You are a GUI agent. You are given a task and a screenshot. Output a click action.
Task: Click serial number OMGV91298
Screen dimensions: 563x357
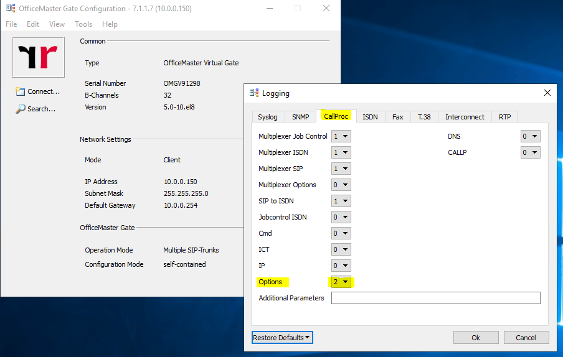tap(182, 83)
